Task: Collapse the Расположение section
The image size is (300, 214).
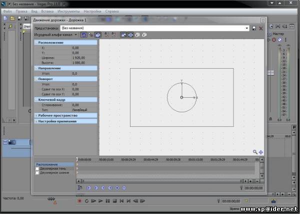Action: (36, 43)
